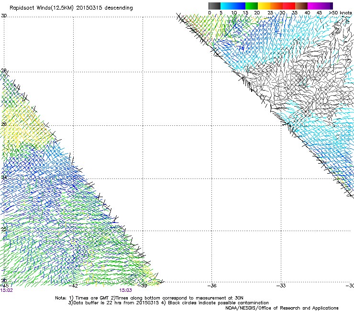The height and width of the screenshot is (311, 354).
Task: Click the legend label '40'
Action: click(x=307, y=13)
